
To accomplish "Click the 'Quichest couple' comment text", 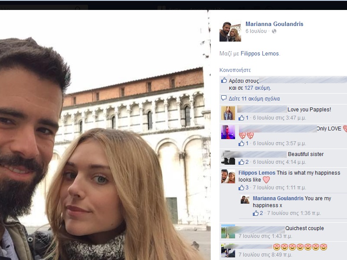I will pyautogui.click(x=304, y=228).
